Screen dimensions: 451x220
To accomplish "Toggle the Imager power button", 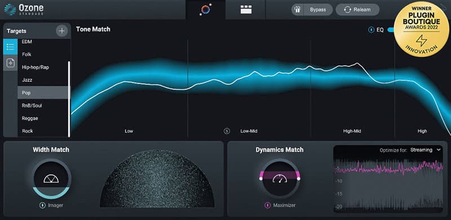I will pos(43,205).
